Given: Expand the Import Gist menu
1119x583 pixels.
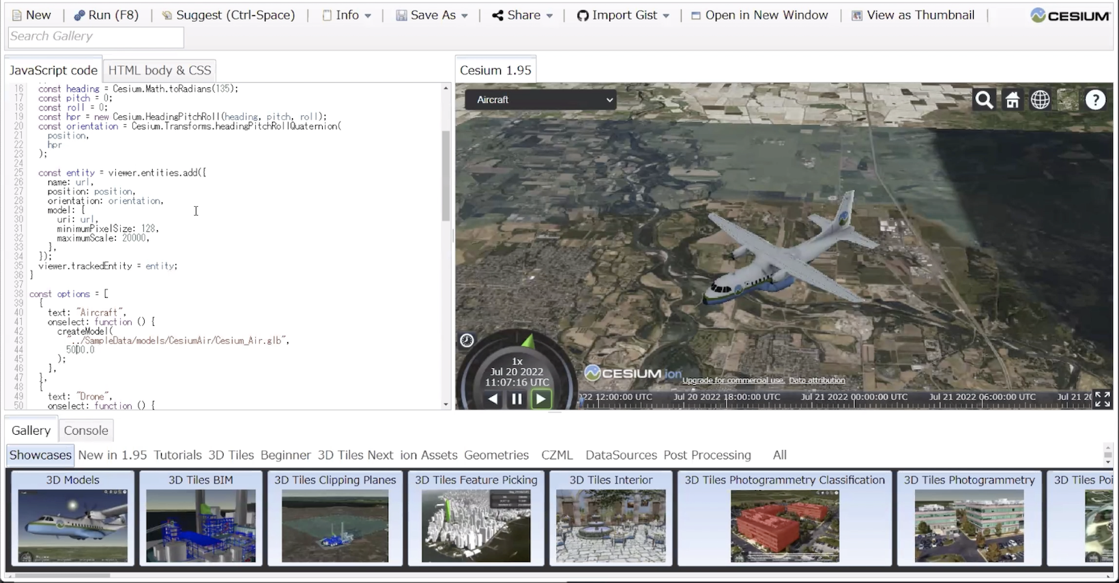Looking at the screenshot, I should pyautogui.click(x=623, y=15).
